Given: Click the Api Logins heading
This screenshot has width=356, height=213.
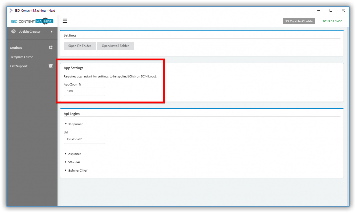Looking at the screenshot, I should click(x=72, y=114).
